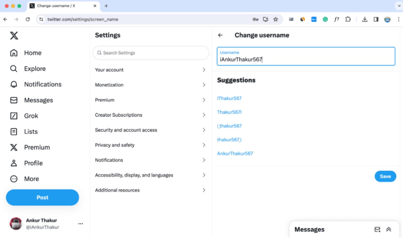Open Chrome downloads icon

click(x=365, y=19)
